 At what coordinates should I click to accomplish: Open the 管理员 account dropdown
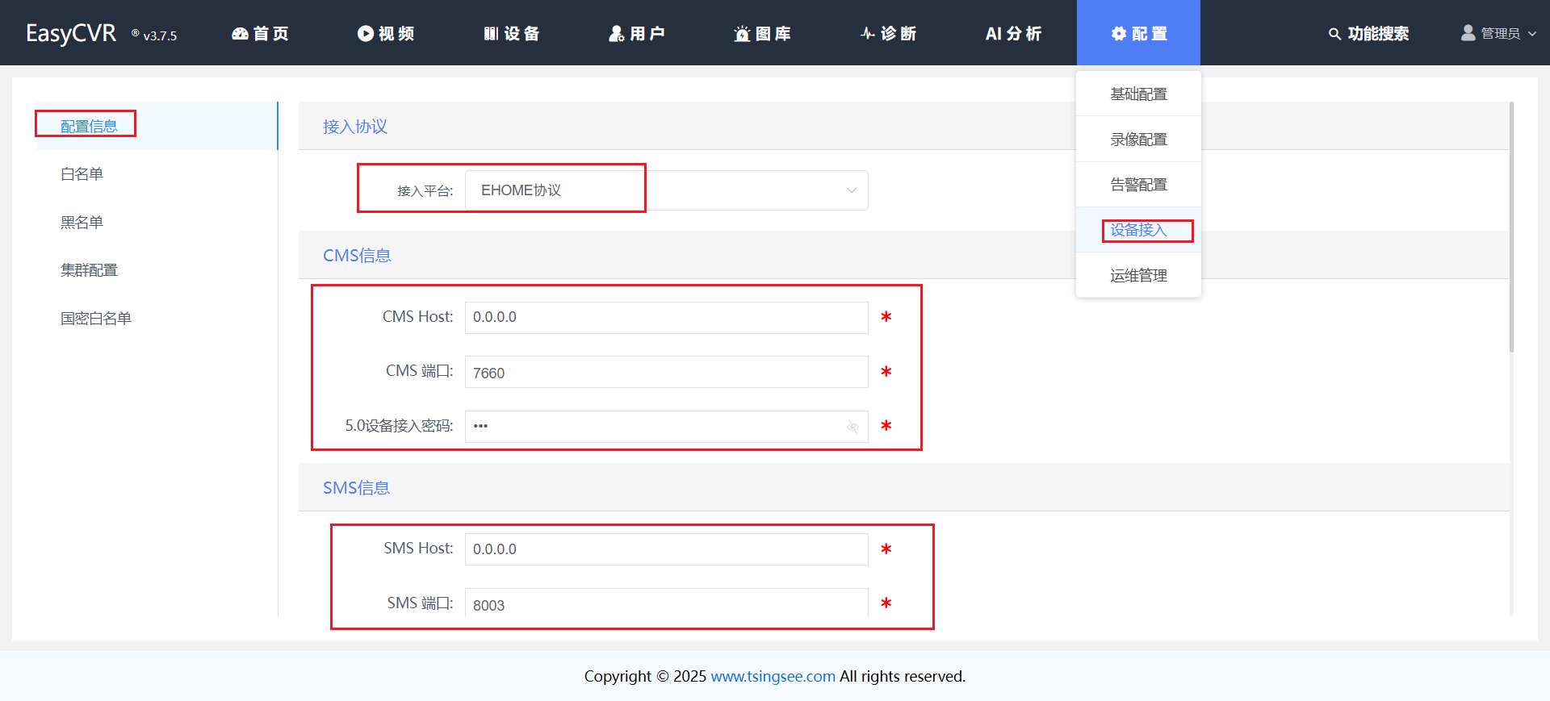tap(1498, 33)
